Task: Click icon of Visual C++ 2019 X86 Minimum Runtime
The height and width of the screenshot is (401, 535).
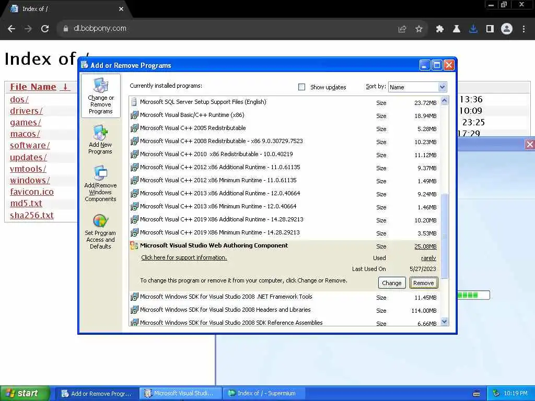Action: click(x=134, y=232)
